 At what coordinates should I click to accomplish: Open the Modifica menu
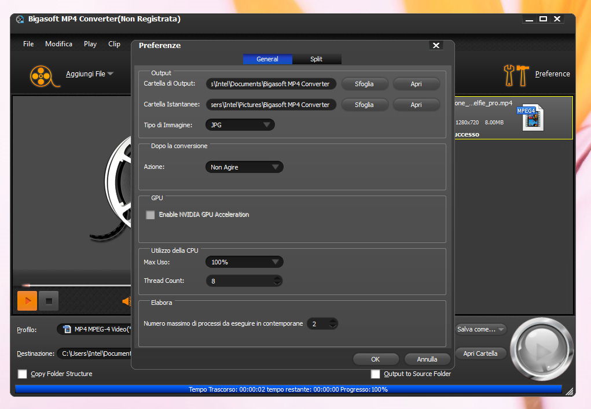coord(58,44)
